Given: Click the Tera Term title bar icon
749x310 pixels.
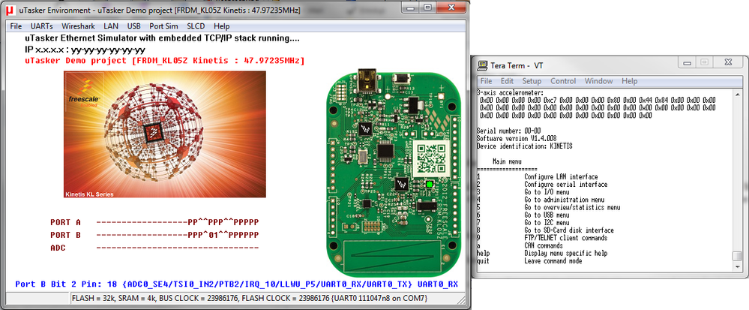Looking at the screenshot, I should pos(482,65).
